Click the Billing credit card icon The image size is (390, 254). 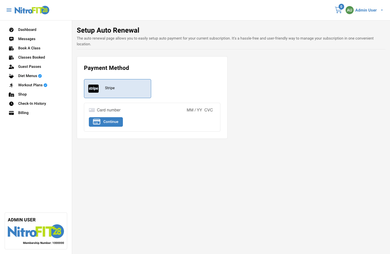(x=11, y=113)
